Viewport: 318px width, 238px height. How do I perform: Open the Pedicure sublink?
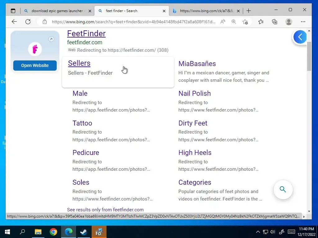86,152
